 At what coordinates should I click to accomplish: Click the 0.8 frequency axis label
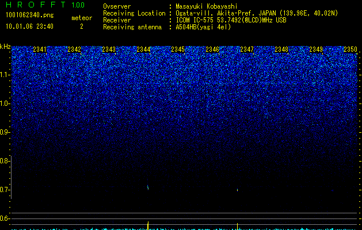point(4,161)
